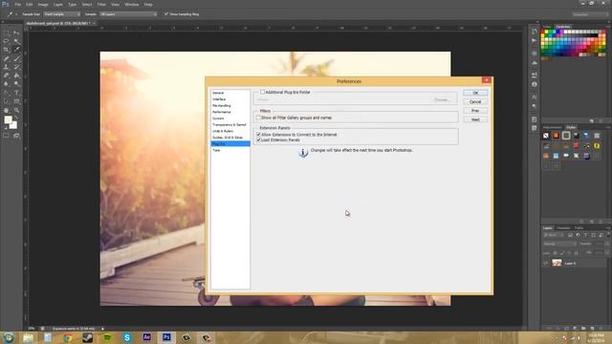Open the status bar info arrow menu
The width and height of the screenshot is (612, 344).
tap(102, 329)
